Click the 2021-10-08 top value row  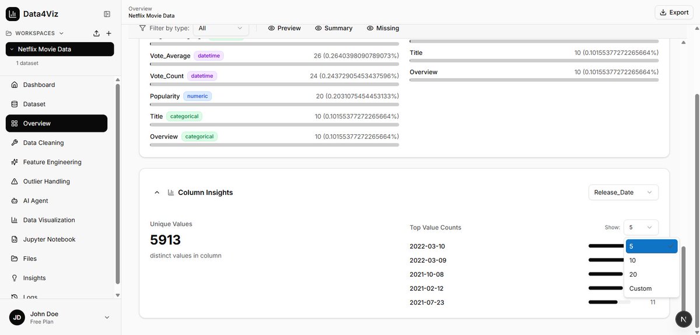pos(534,274)
